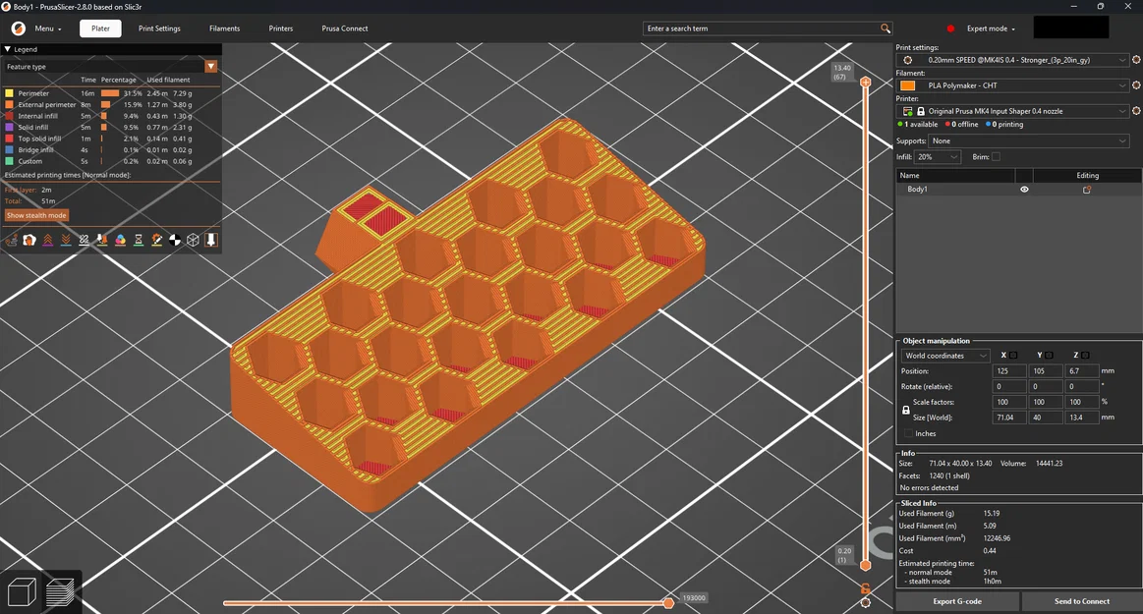Open print settings gear icon beside preset
This screenshot has height=614, width=1143.
(x=1136, y=60)
